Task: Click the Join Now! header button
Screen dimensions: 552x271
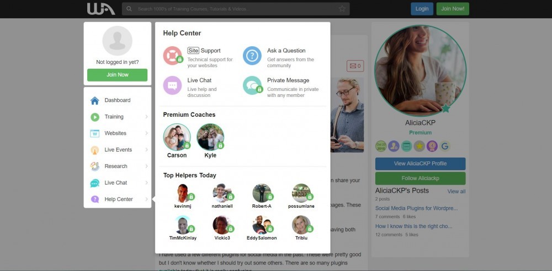Action: click(x=453, y=9)
